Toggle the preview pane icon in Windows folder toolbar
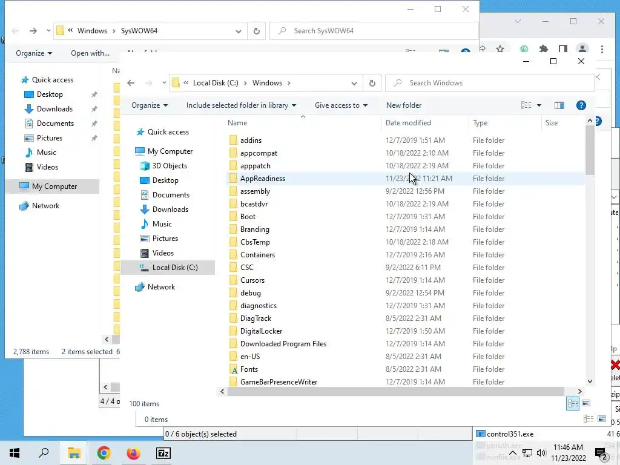 tap(559, 105)
